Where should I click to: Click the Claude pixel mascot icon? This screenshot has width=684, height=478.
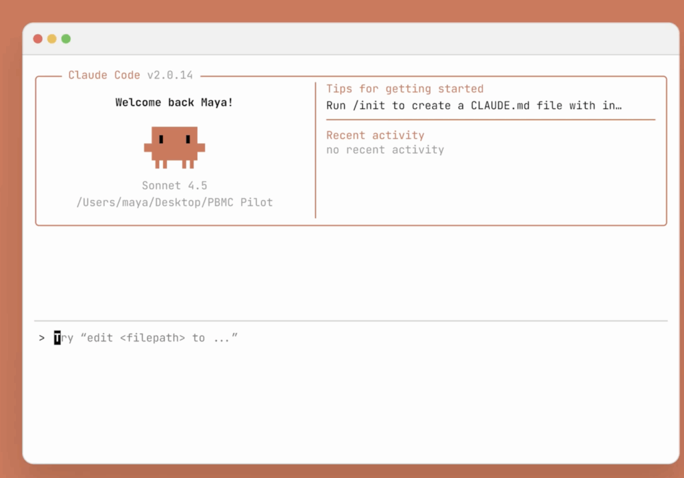174,146
